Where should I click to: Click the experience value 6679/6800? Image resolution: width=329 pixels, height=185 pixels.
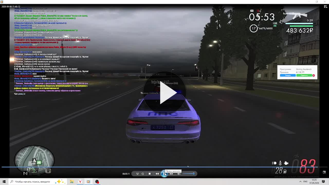(266, 29)
